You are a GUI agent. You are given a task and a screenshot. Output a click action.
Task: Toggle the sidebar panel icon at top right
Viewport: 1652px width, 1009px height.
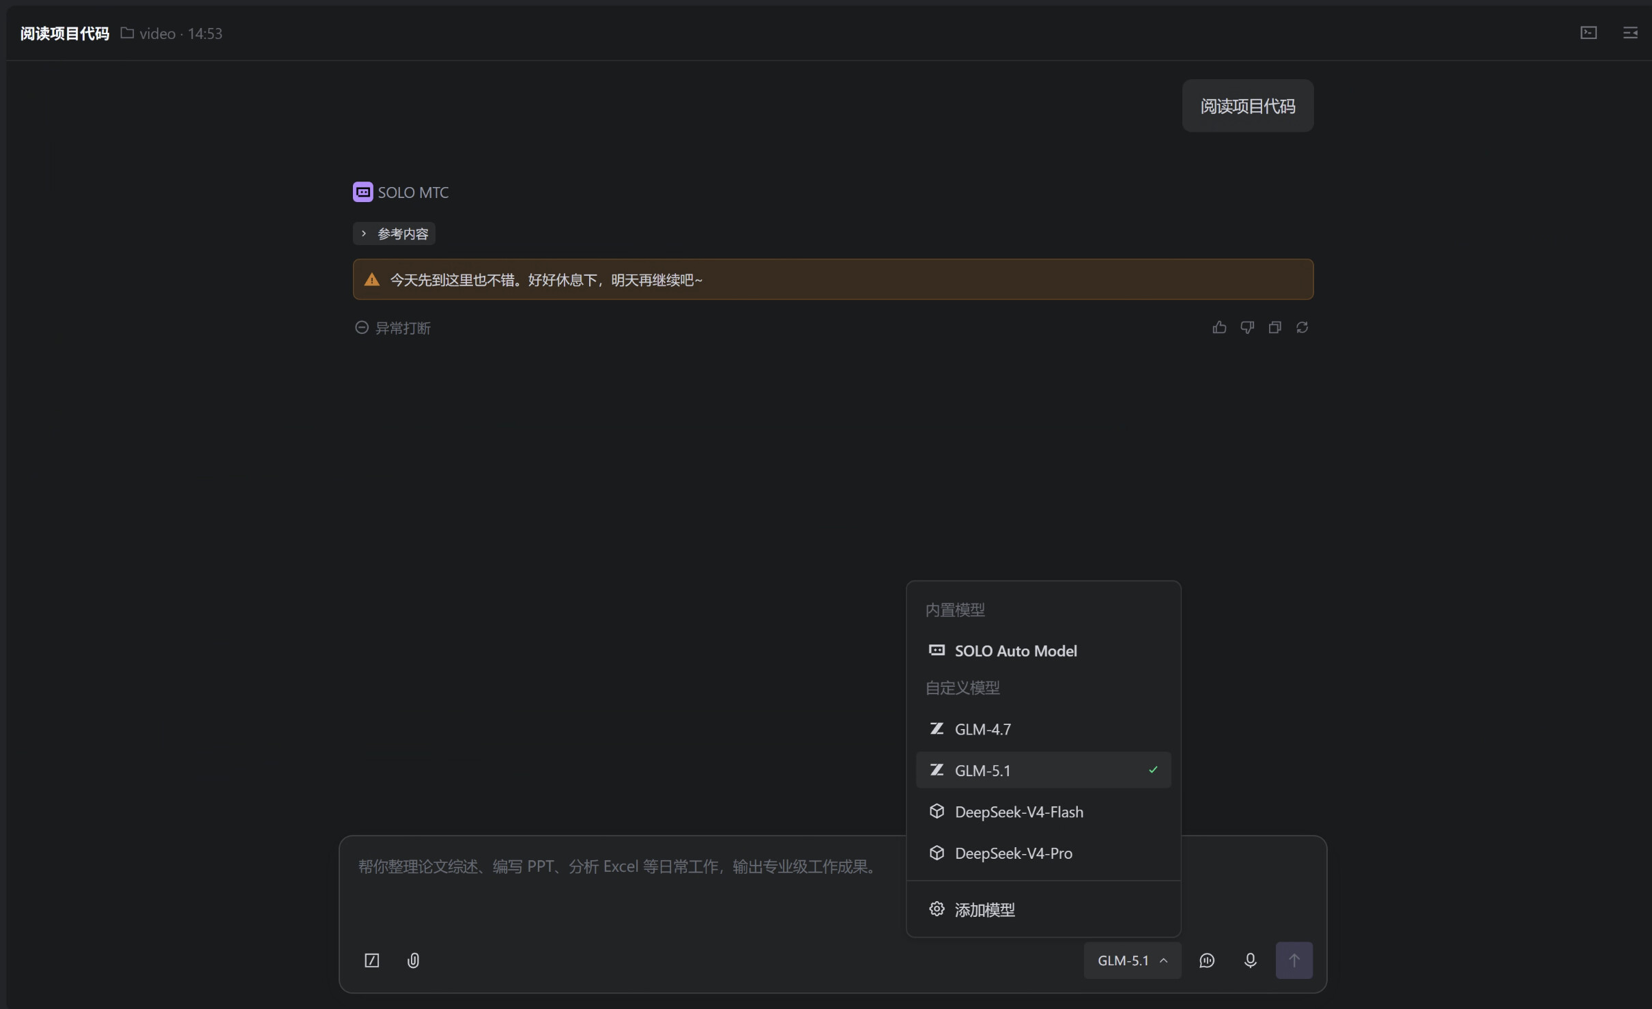pyautogui.click(x=1630, y=33)
